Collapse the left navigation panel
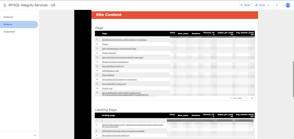 pyautogui.click(x=35, y=135)
